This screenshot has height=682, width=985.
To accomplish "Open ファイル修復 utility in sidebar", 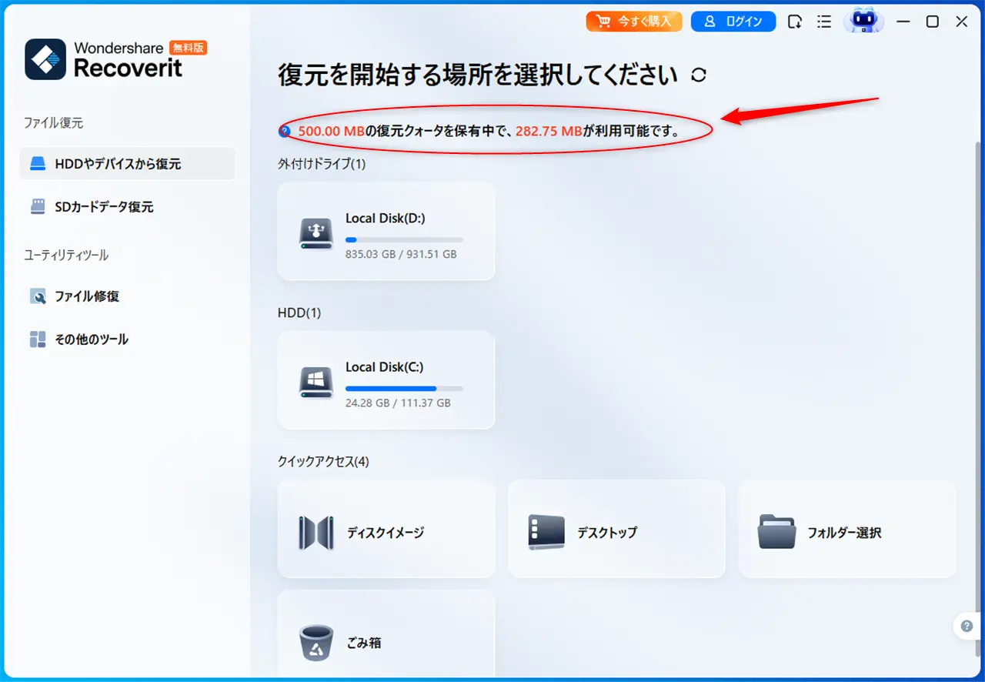I will click(127, 296).
